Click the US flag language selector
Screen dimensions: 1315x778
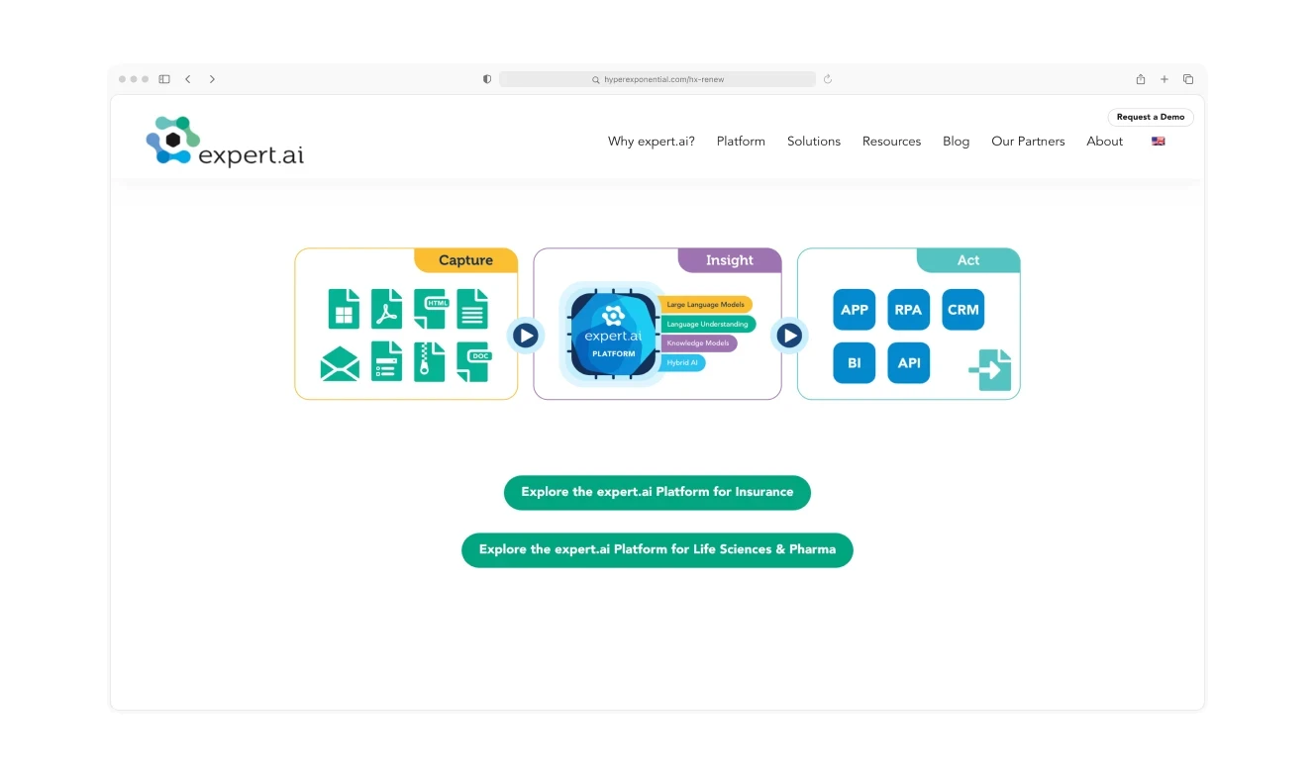coord(1159,142)
